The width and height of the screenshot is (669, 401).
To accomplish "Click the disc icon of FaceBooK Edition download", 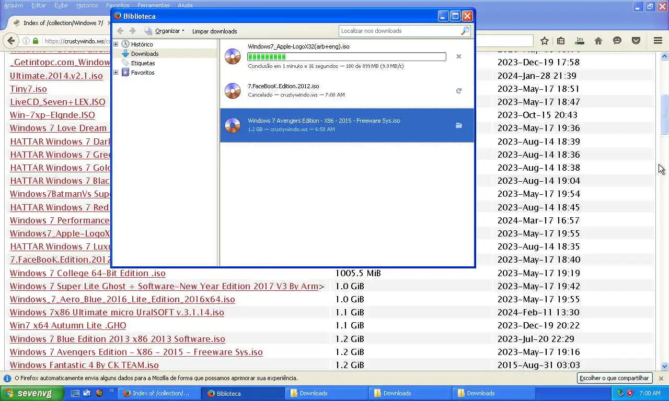I will (233, 90).
